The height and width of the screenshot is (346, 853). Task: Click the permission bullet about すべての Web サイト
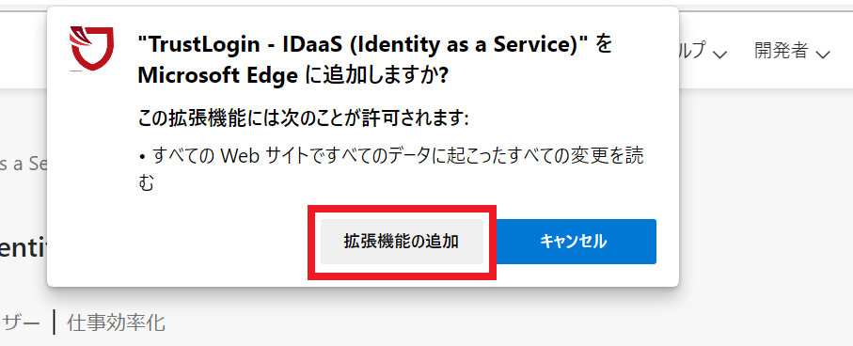click(390, 157)
